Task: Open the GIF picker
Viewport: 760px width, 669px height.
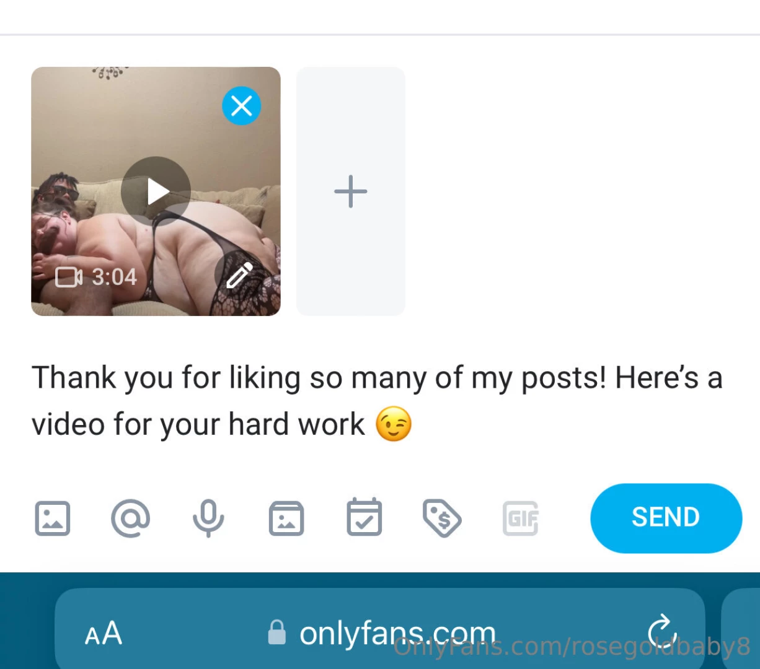Action: tap(520, 518)
